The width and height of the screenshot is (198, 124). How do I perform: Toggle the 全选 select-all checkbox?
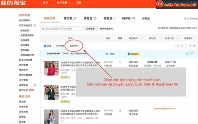point(45,46)
